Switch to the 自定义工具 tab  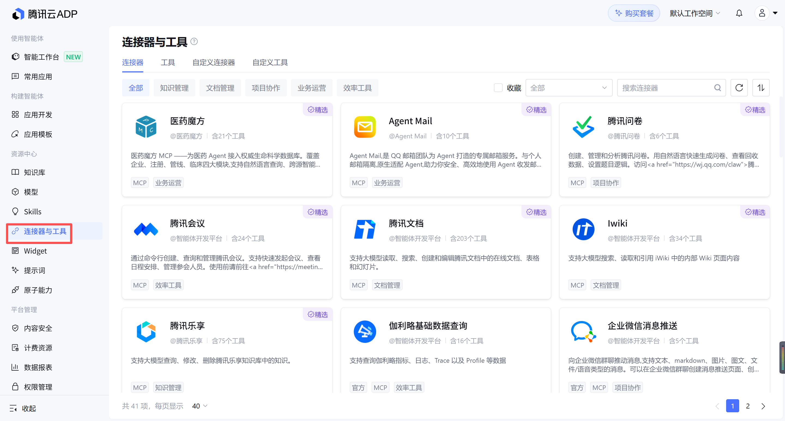point(270,62)
